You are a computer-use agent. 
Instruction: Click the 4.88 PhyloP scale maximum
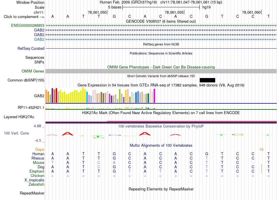(37, 126)
